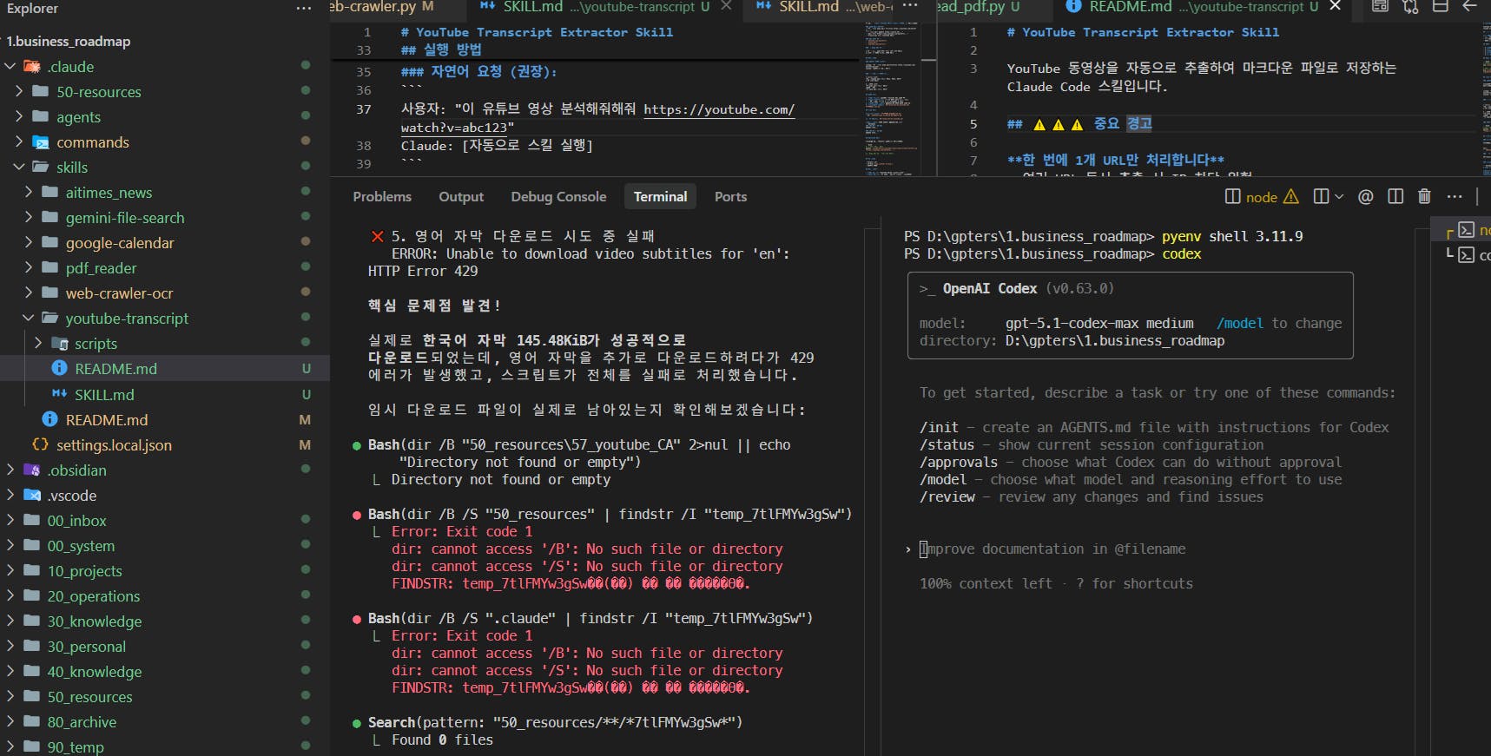Open settings.local.json in Explorer

[x=165, y=444]
